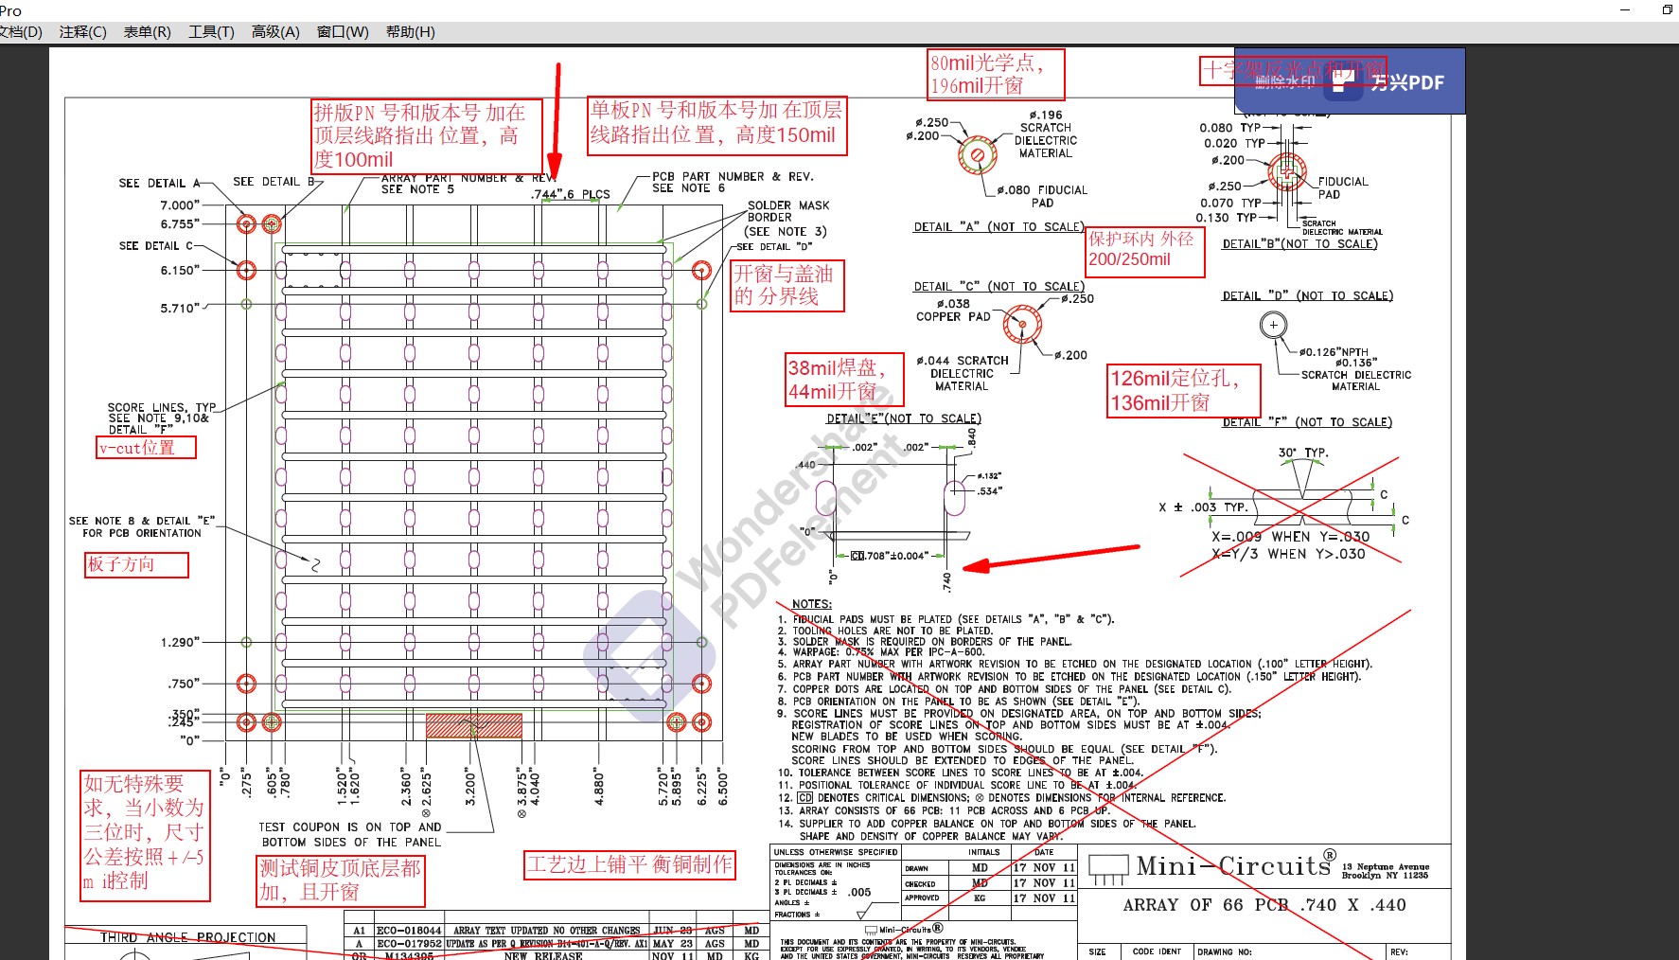The width and height of the screenshot is (1679, 960).
Task: Click the 万兴PDF logo icon
Action: [x=1342, y=82]
